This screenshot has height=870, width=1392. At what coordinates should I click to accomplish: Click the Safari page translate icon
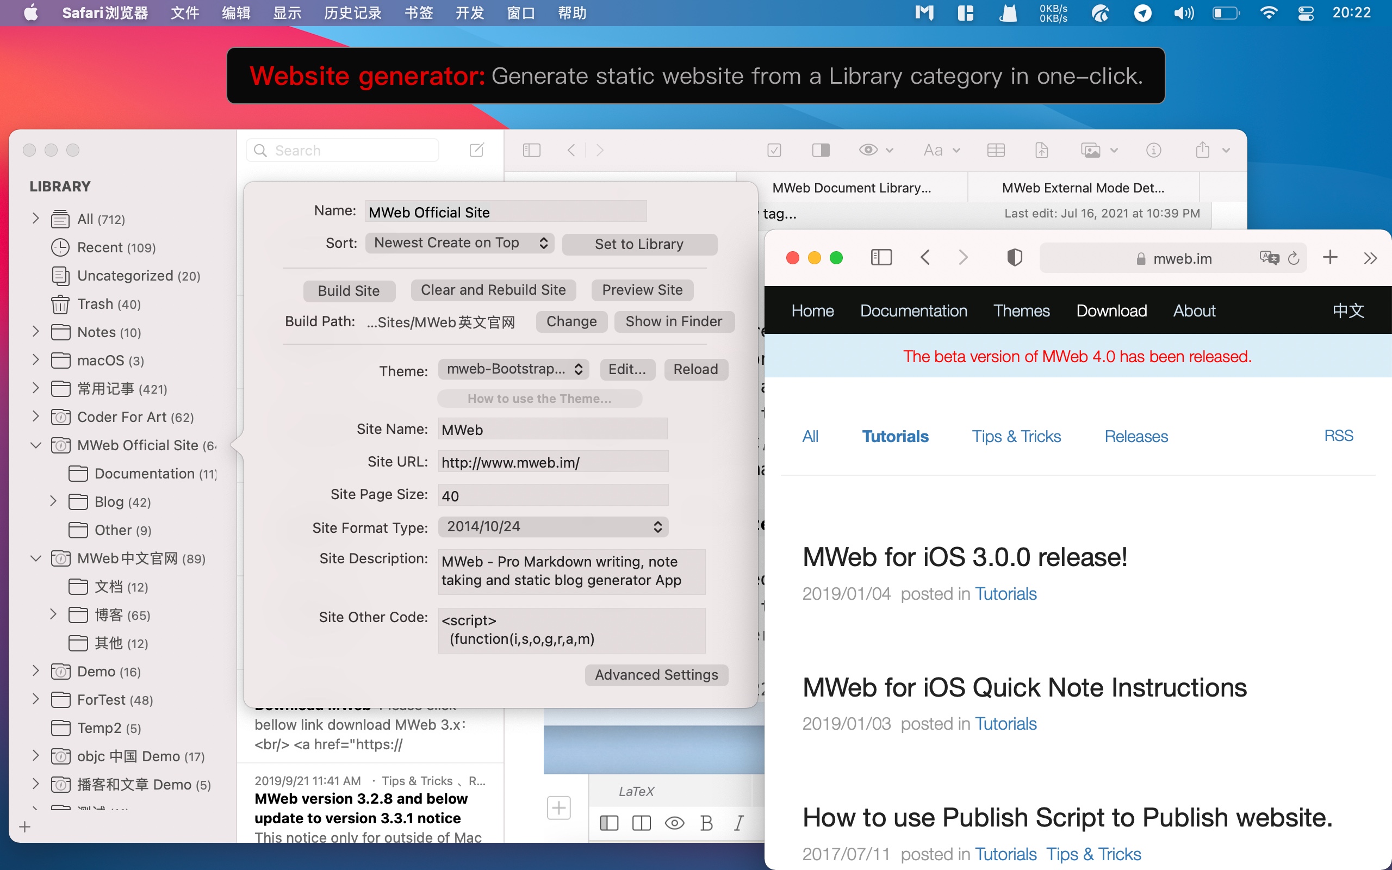coord(1269,258)
